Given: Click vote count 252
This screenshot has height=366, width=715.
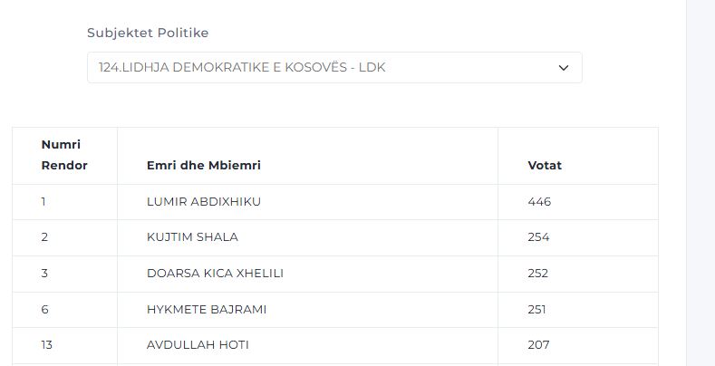Looking at the screenshot, I should [x=538, y=274].
